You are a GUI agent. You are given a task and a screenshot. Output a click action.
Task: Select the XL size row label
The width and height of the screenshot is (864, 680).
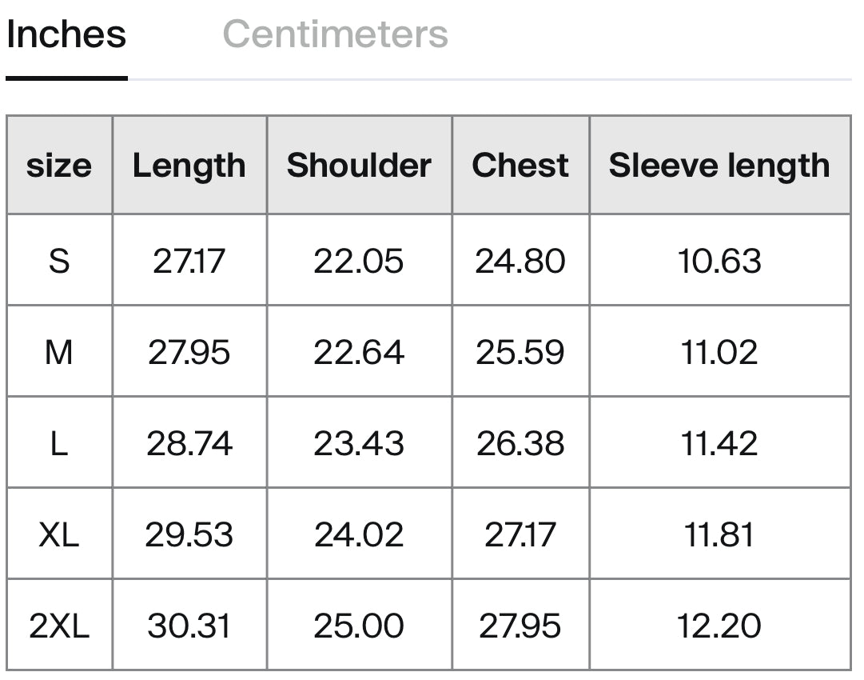coord(59,534)
